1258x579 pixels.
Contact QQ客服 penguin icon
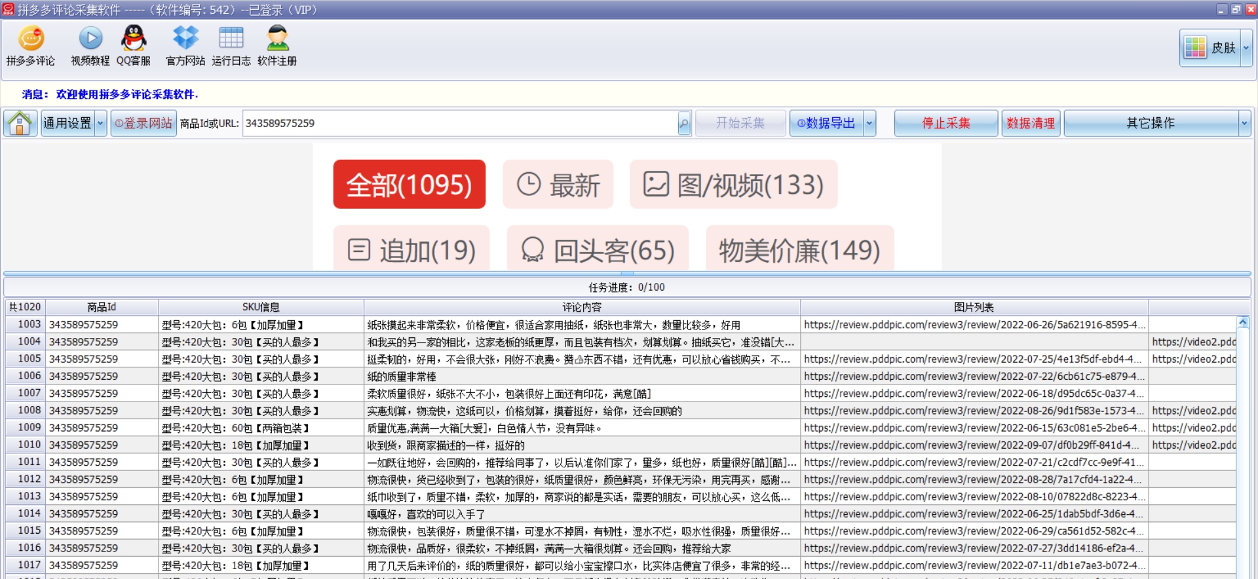point(134,46)
